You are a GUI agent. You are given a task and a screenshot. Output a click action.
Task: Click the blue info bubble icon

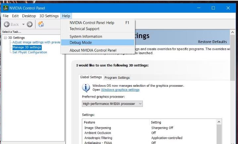[x=86, y=88]
